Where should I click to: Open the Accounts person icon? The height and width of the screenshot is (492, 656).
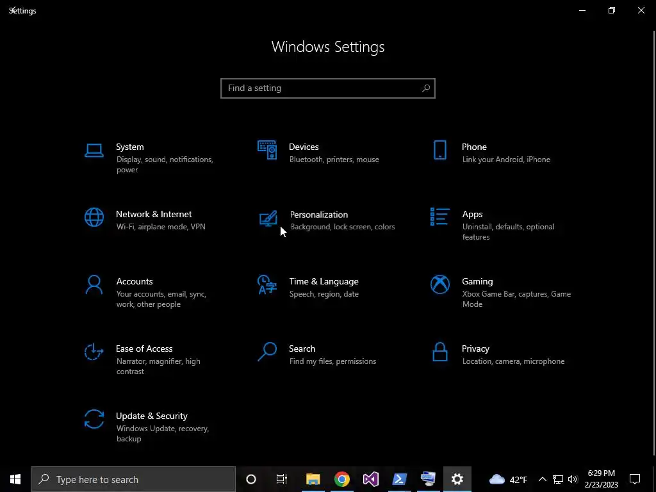pos(94,284)
